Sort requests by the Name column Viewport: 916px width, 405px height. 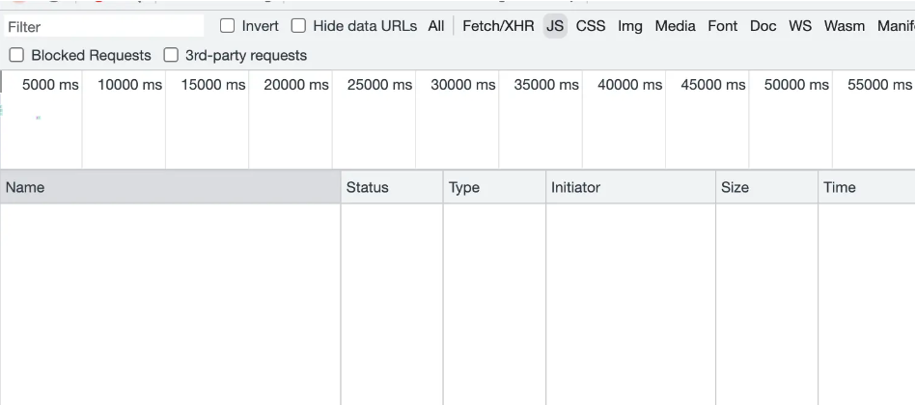(x=170, y=188)
